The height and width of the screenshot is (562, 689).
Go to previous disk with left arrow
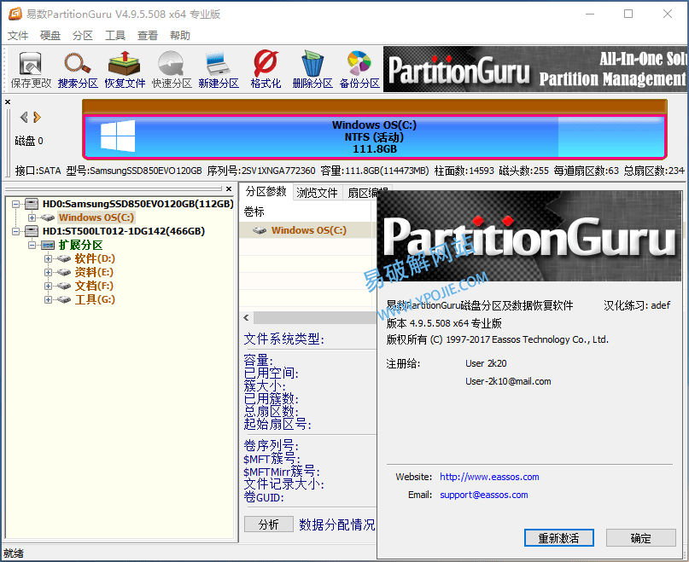tap(24, 118)
